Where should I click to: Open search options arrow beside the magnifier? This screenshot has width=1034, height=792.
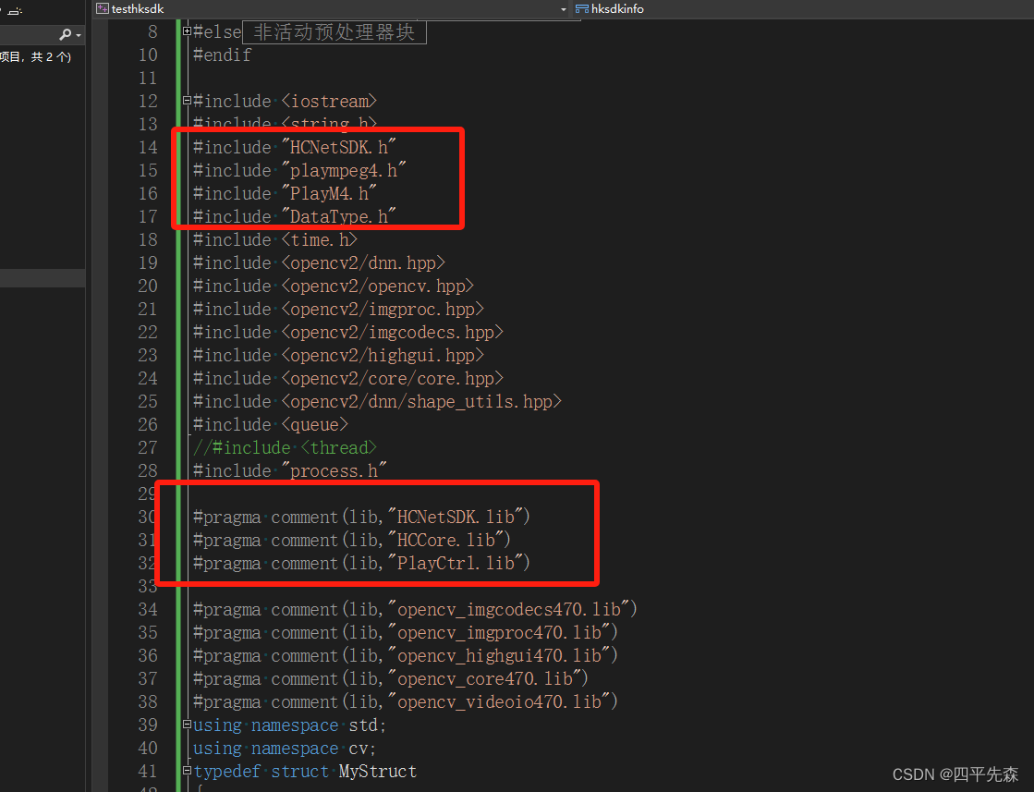(x=79, y=35)
